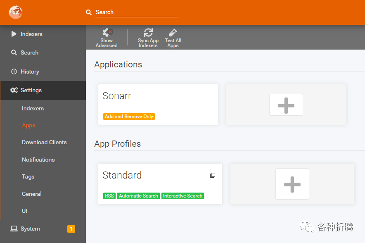
Task: Go to Tags settings
Action: (28, 176)
